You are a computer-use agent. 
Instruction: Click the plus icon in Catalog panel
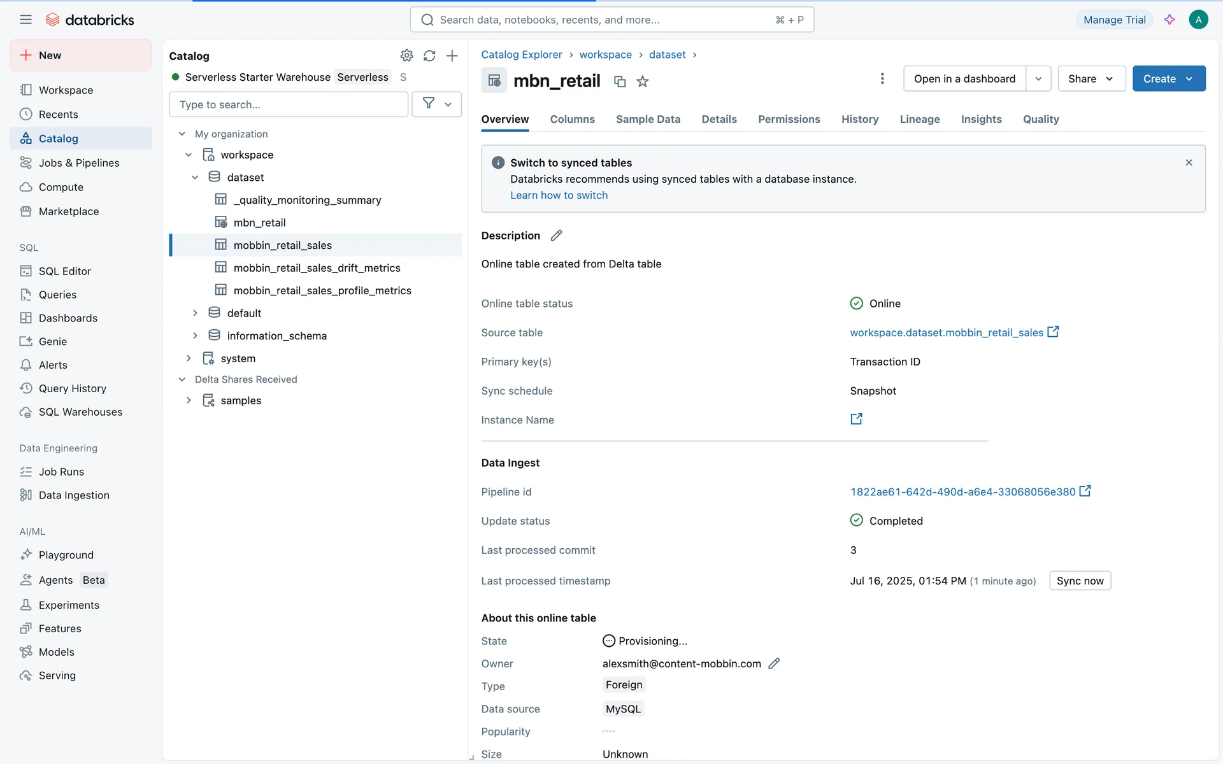click(452, 55)
